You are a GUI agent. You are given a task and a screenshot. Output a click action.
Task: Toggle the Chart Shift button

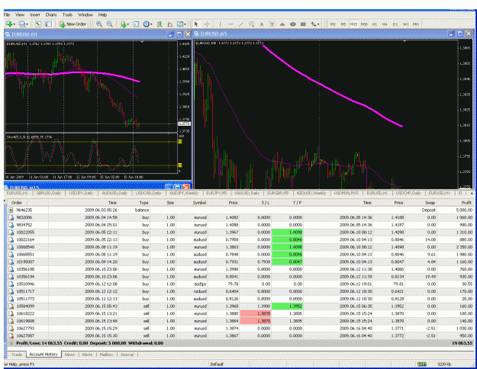pyautogui.click(x=169, y=24)
